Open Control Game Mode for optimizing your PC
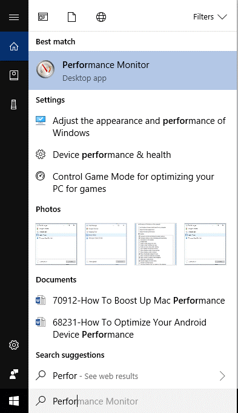The height and width of the screenshot is (413, 238). tap(133, 183)
